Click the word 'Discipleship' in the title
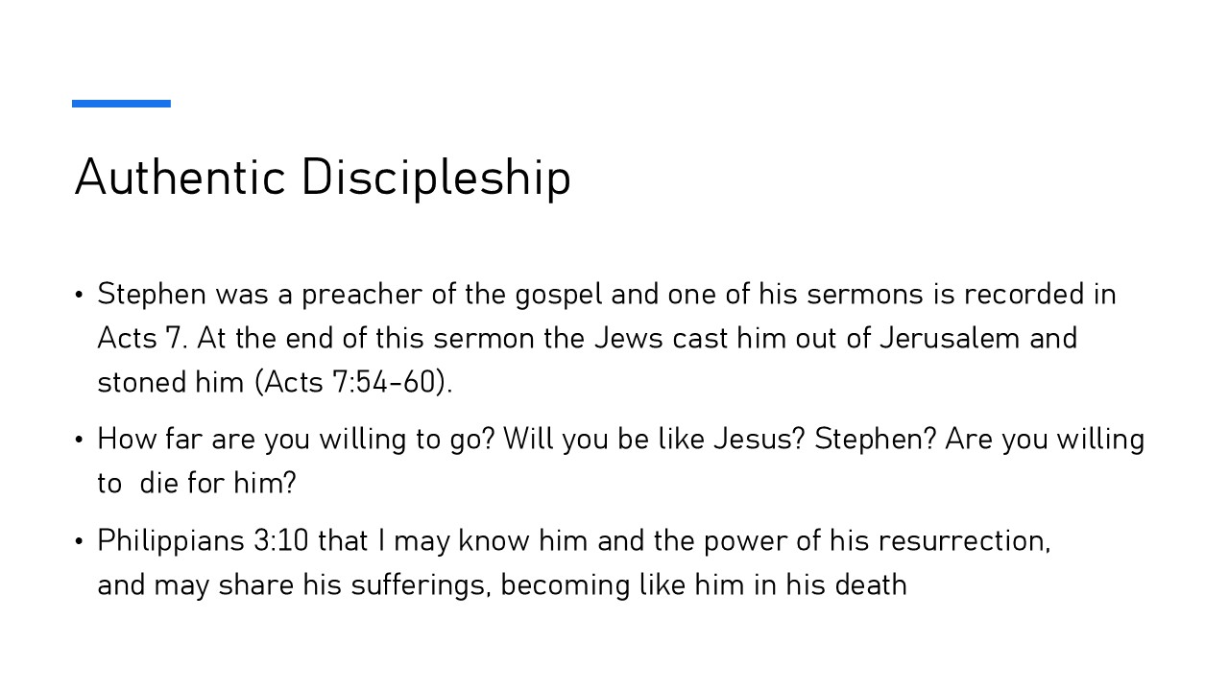1229x691 pixels. pos(436,178)
